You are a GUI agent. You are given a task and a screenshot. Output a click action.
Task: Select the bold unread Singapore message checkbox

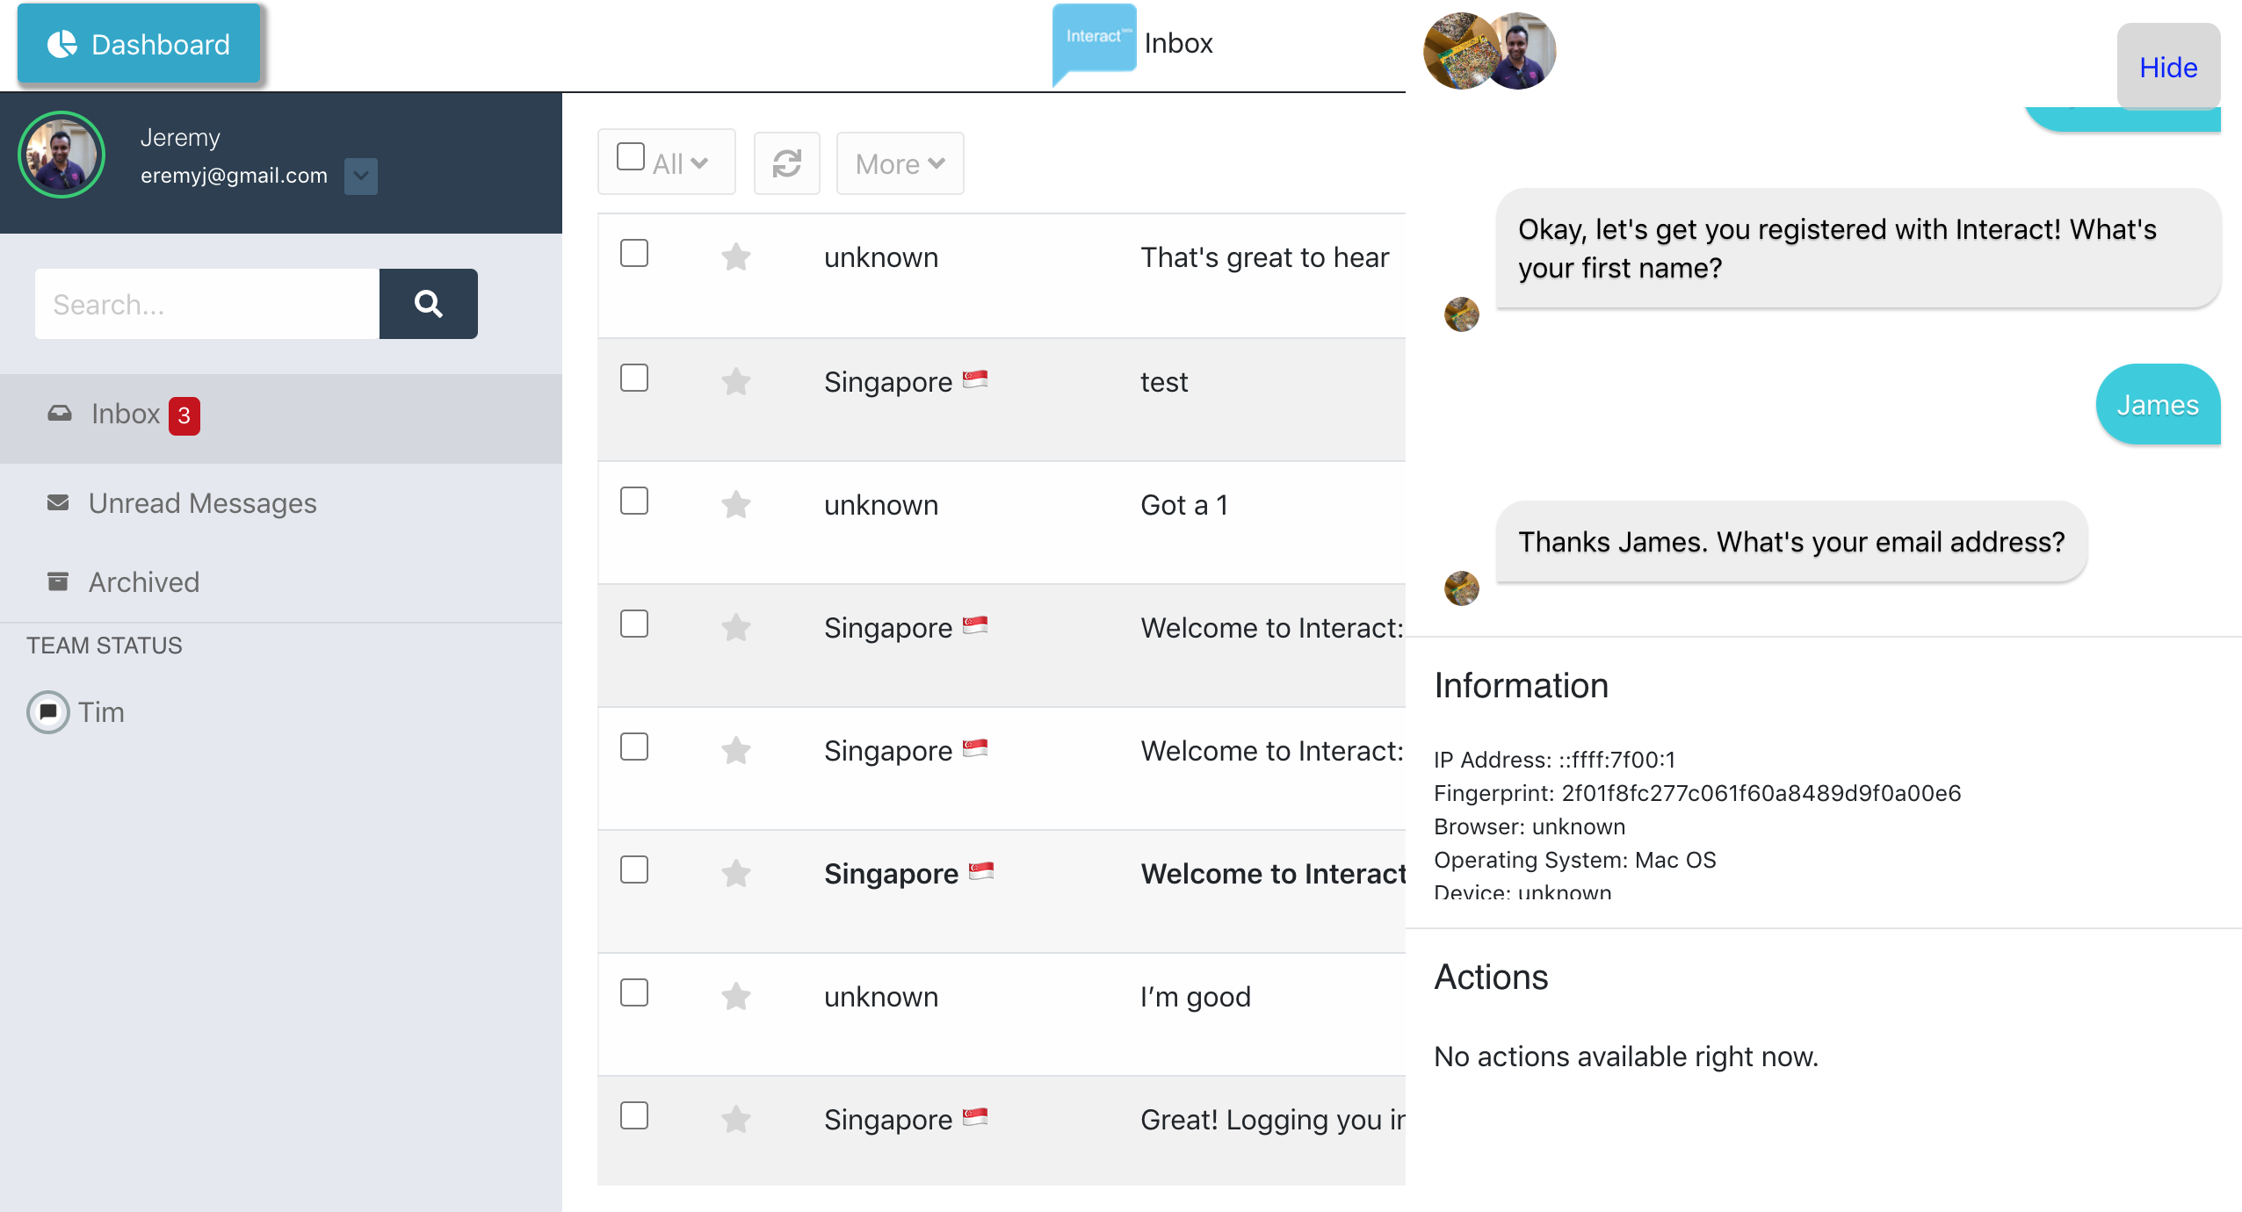633,870
